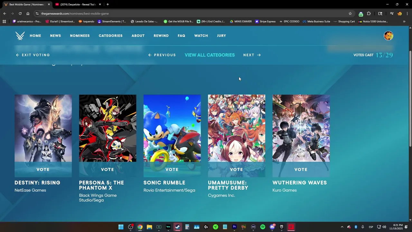The height and width of the screenshot is (232, 412).
Task: Show more bookmarks chevron
Action: pyautogui.click(x=404, y=22)
